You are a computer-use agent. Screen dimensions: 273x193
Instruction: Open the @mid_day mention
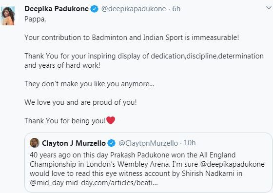coord(47,183)
